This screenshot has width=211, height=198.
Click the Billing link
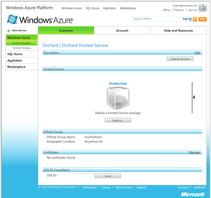click(166, 10)
